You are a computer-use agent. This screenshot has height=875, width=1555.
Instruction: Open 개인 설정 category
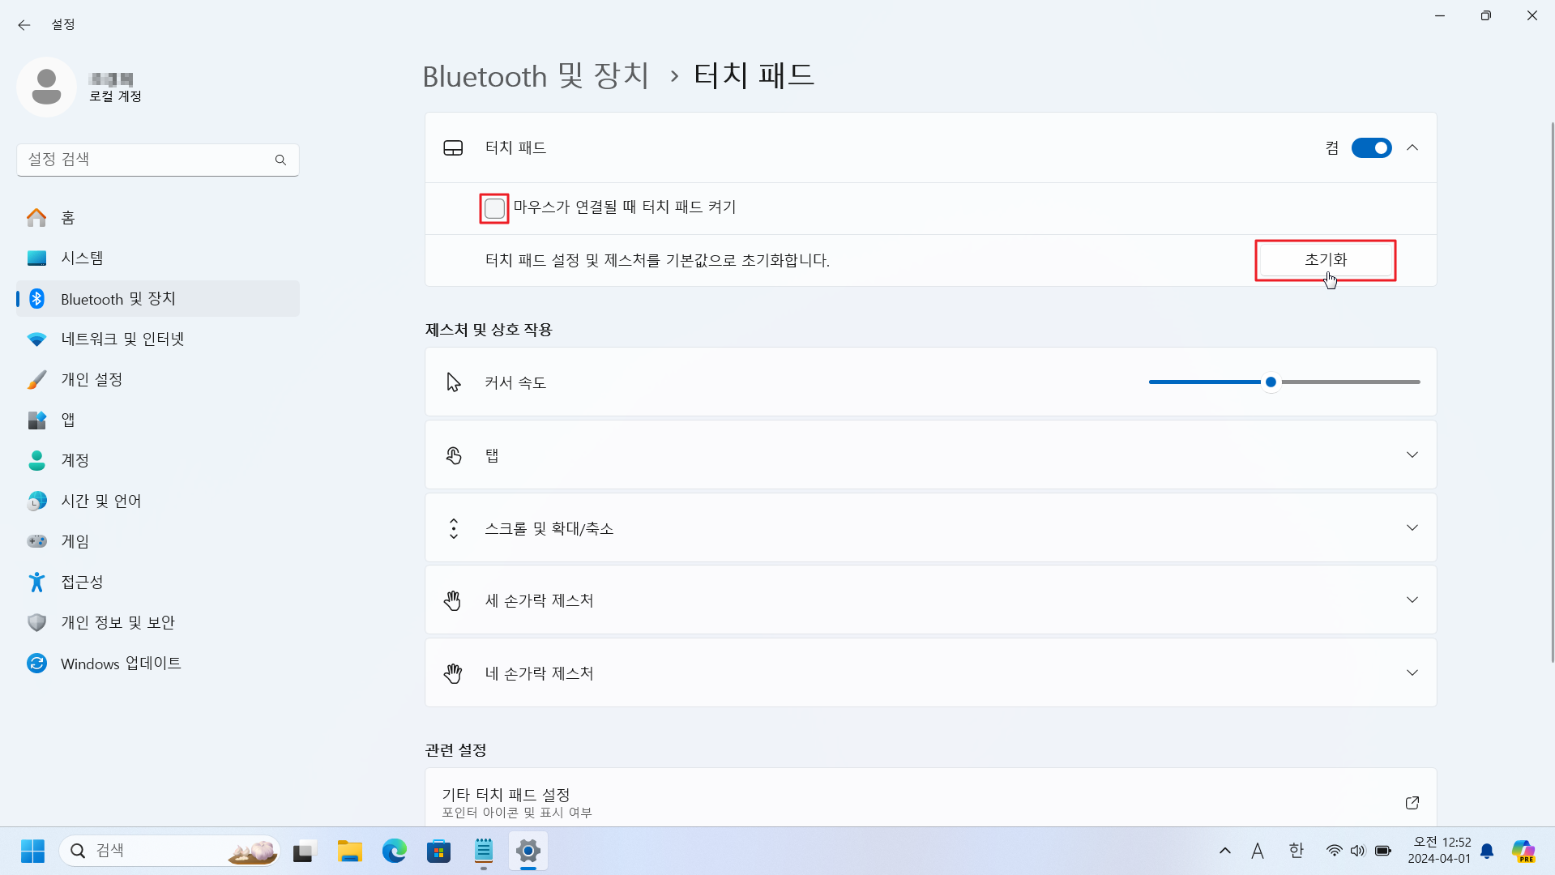click(x=158, y=380)
